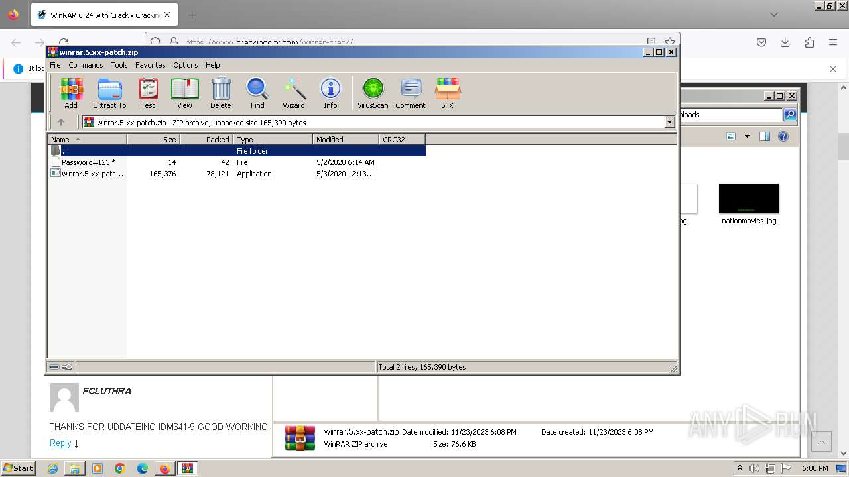
Task: Open the Options menu
Action: tap(186, 65)
